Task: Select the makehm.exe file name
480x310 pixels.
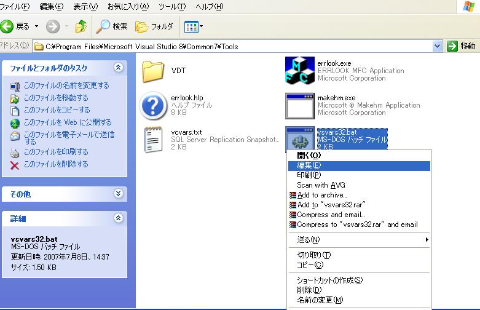Action: click(x=336, y=98)
